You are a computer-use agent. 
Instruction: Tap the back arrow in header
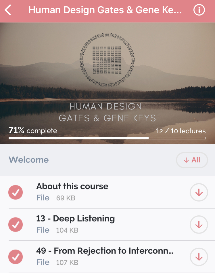tap(8, 10)
